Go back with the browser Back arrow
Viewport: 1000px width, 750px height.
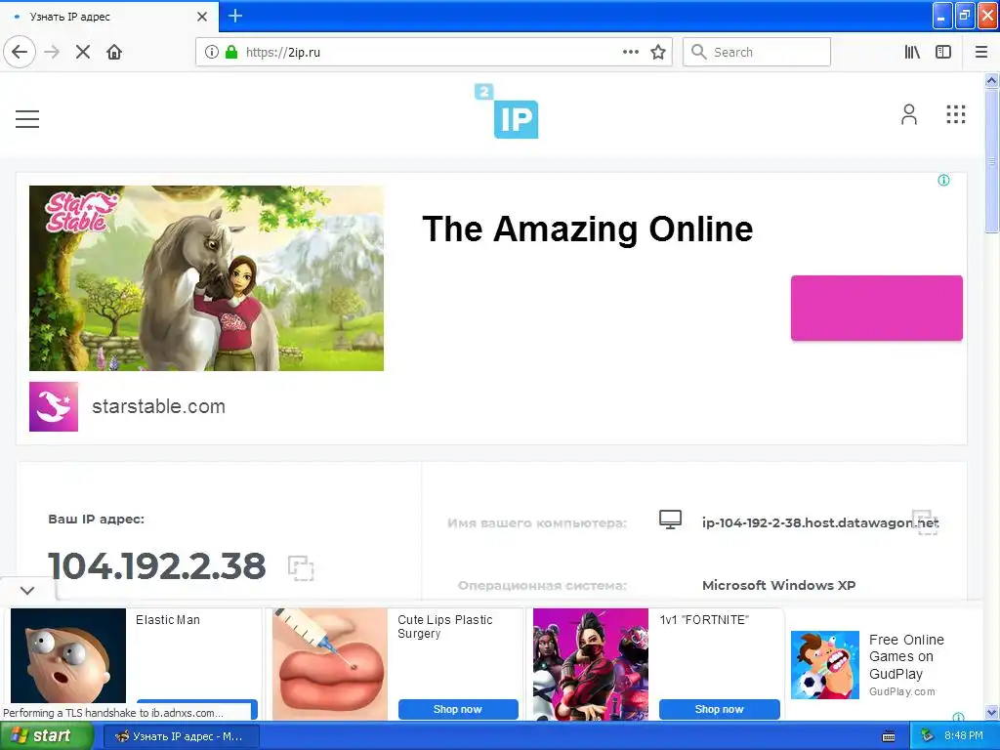[x=20, y=52]
